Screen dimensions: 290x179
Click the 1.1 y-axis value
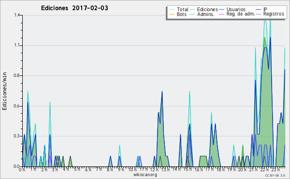pos(17,45)
